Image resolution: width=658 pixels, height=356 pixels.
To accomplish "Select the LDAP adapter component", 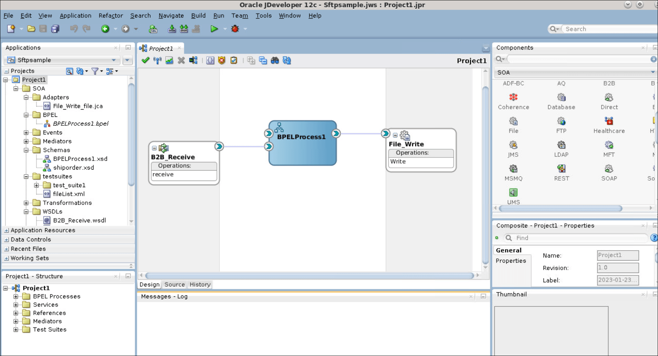I will (561, 149).
